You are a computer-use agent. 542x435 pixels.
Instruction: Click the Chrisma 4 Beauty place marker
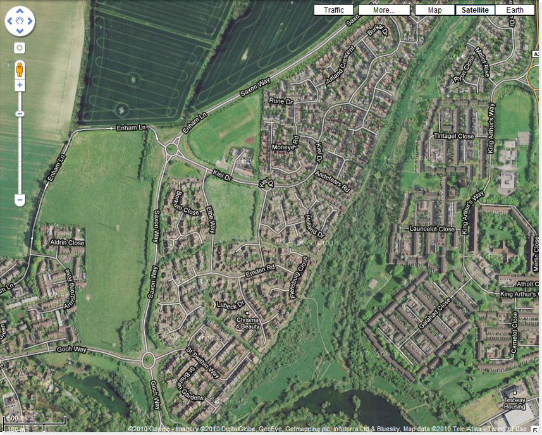point(247,314)
